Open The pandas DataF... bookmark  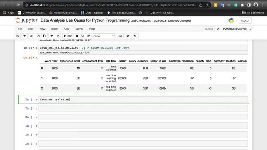(x=121, y=12)
